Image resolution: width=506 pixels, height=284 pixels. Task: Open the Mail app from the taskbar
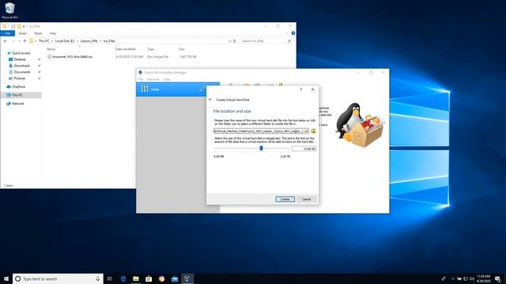pos(175,278)
